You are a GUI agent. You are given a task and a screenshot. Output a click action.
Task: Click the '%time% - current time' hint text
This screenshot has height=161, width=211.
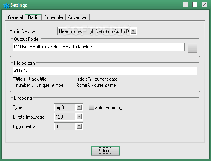coord(96,85)
